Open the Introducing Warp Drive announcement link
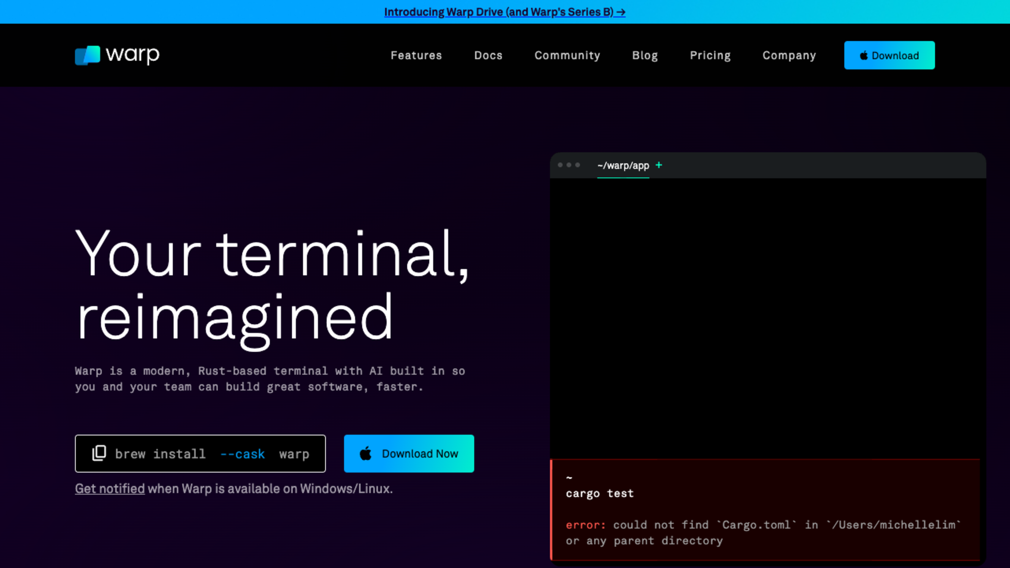The height and width of the screenshot is (568, 1010). (x=505, y=12)
